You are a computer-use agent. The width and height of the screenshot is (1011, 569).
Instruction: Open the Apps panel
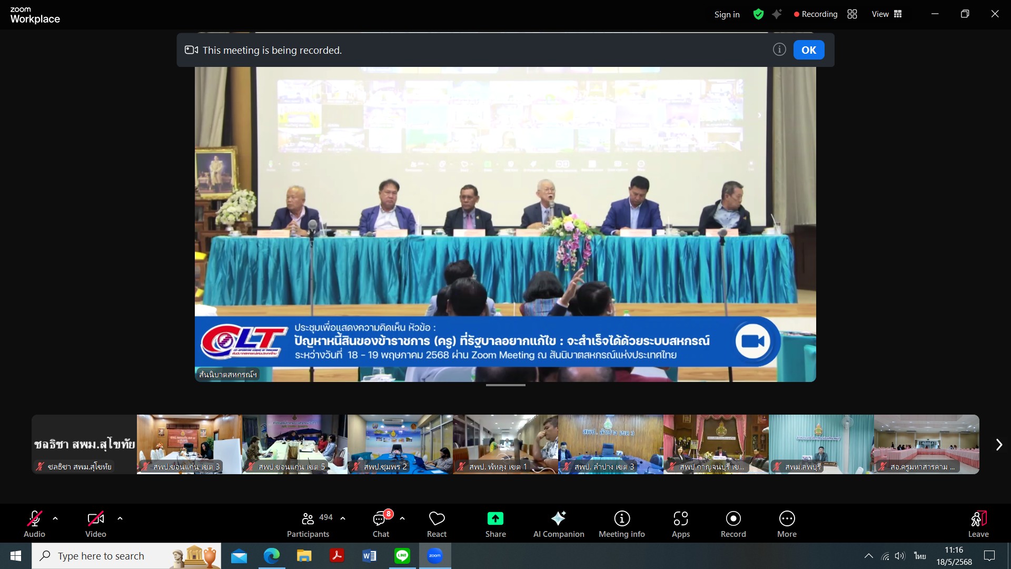pos(680,524)
